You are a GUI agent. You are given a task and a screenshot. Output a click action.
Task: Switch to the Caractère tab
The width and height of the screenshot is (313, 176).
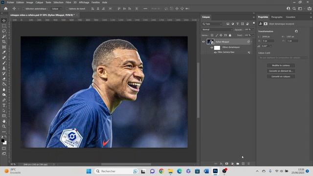(x=291, y=17)
